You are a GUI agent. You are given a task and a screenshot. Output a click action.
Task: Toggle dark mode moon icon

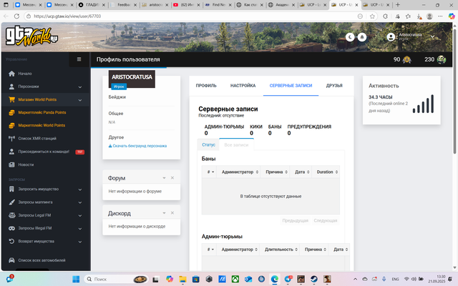tap(350, 37)
